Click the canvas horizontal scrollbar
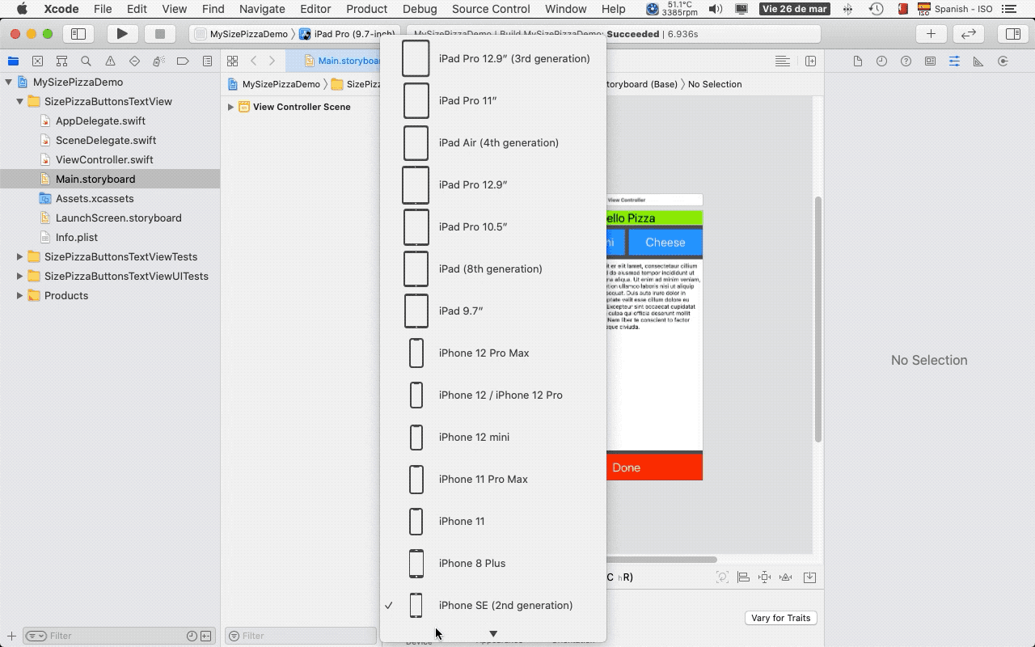This screenshot has width=1035, height=647. [x=661, y=559]
